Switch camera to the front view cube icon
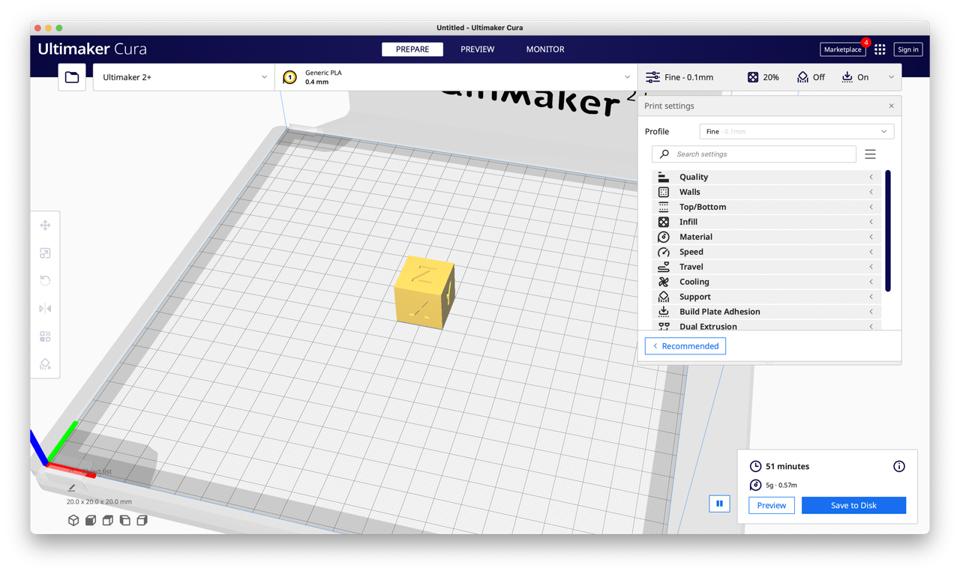The image size is (960, 574). 90,519
